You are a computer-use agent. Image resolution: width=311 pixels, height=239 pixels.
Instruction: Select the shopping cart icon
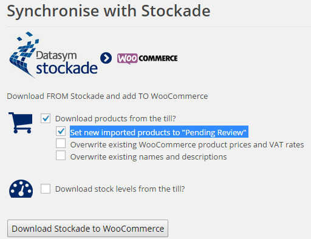[x=20, y=123]
